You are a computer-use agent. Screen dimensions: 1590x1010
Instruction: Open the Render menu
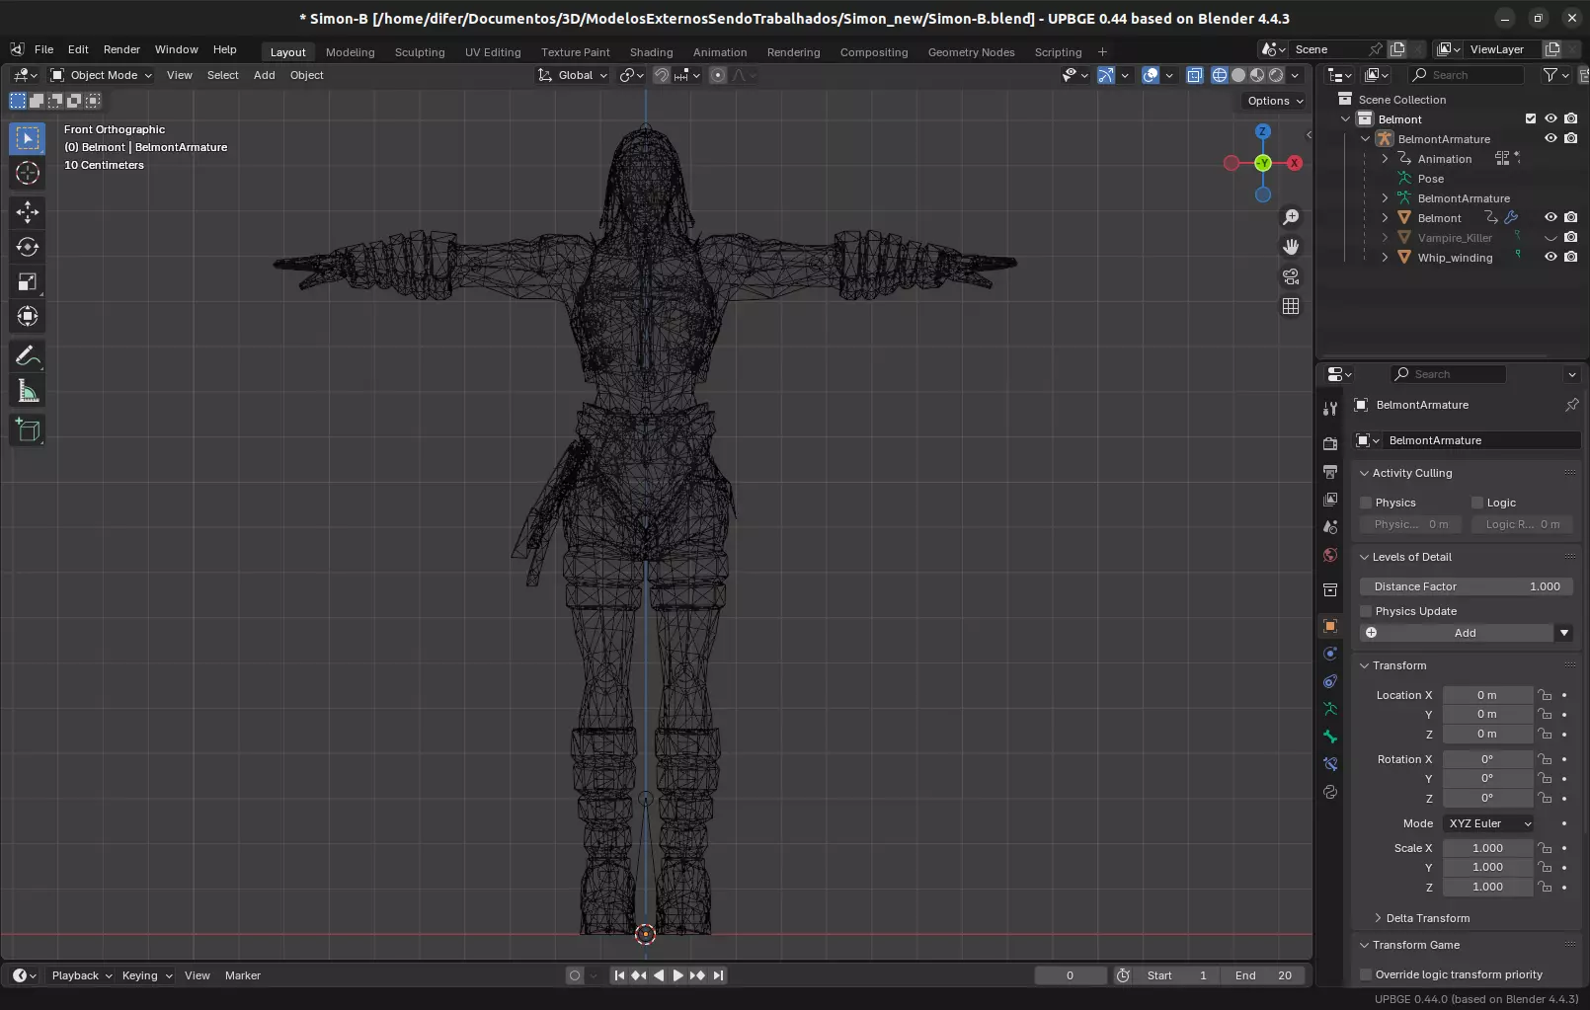coord(121,49)
